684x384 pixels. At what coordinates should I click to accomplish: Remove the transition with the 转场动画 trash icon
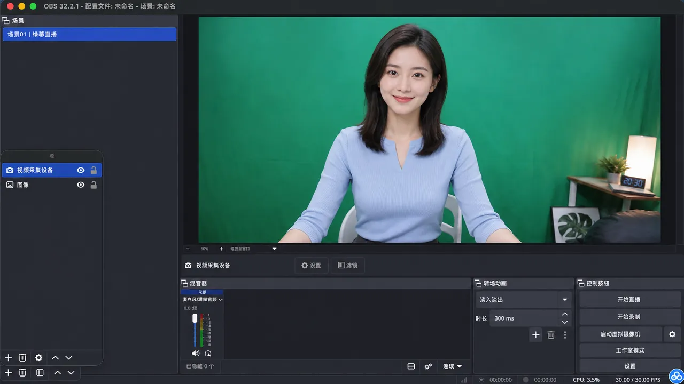(x=551, y=335)
